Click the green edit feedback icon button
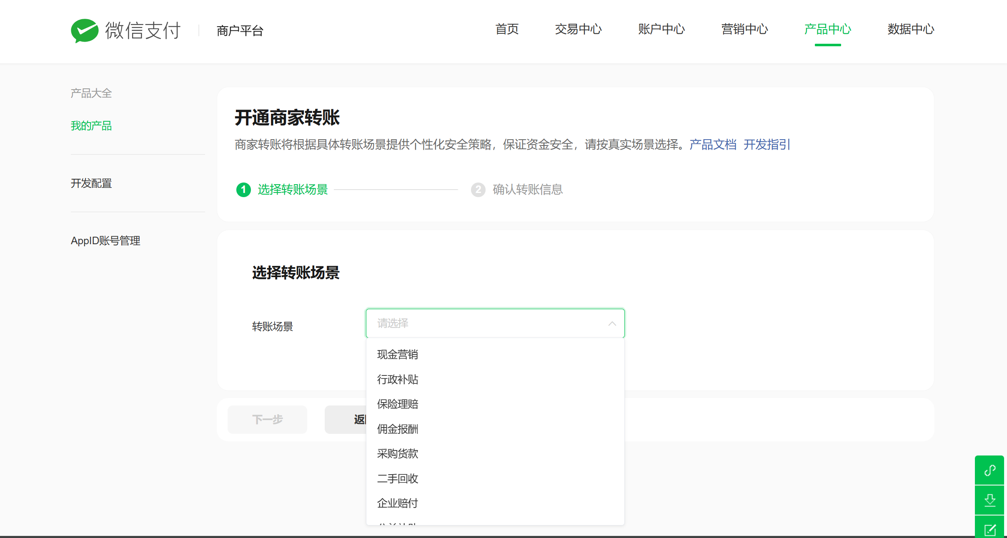This screenshot has height=538, width=1007. pyautogui.click(x=989, y=529)
